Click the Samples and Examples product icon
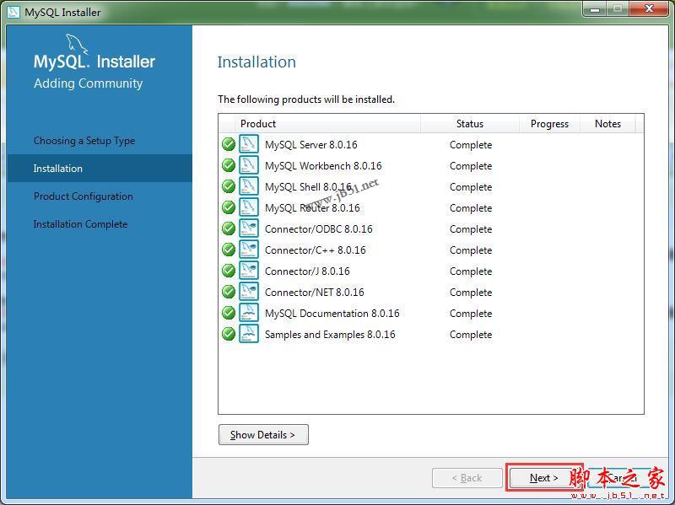Image resolution: width=675 pixels, height=505 pixels. click(248, 334)
